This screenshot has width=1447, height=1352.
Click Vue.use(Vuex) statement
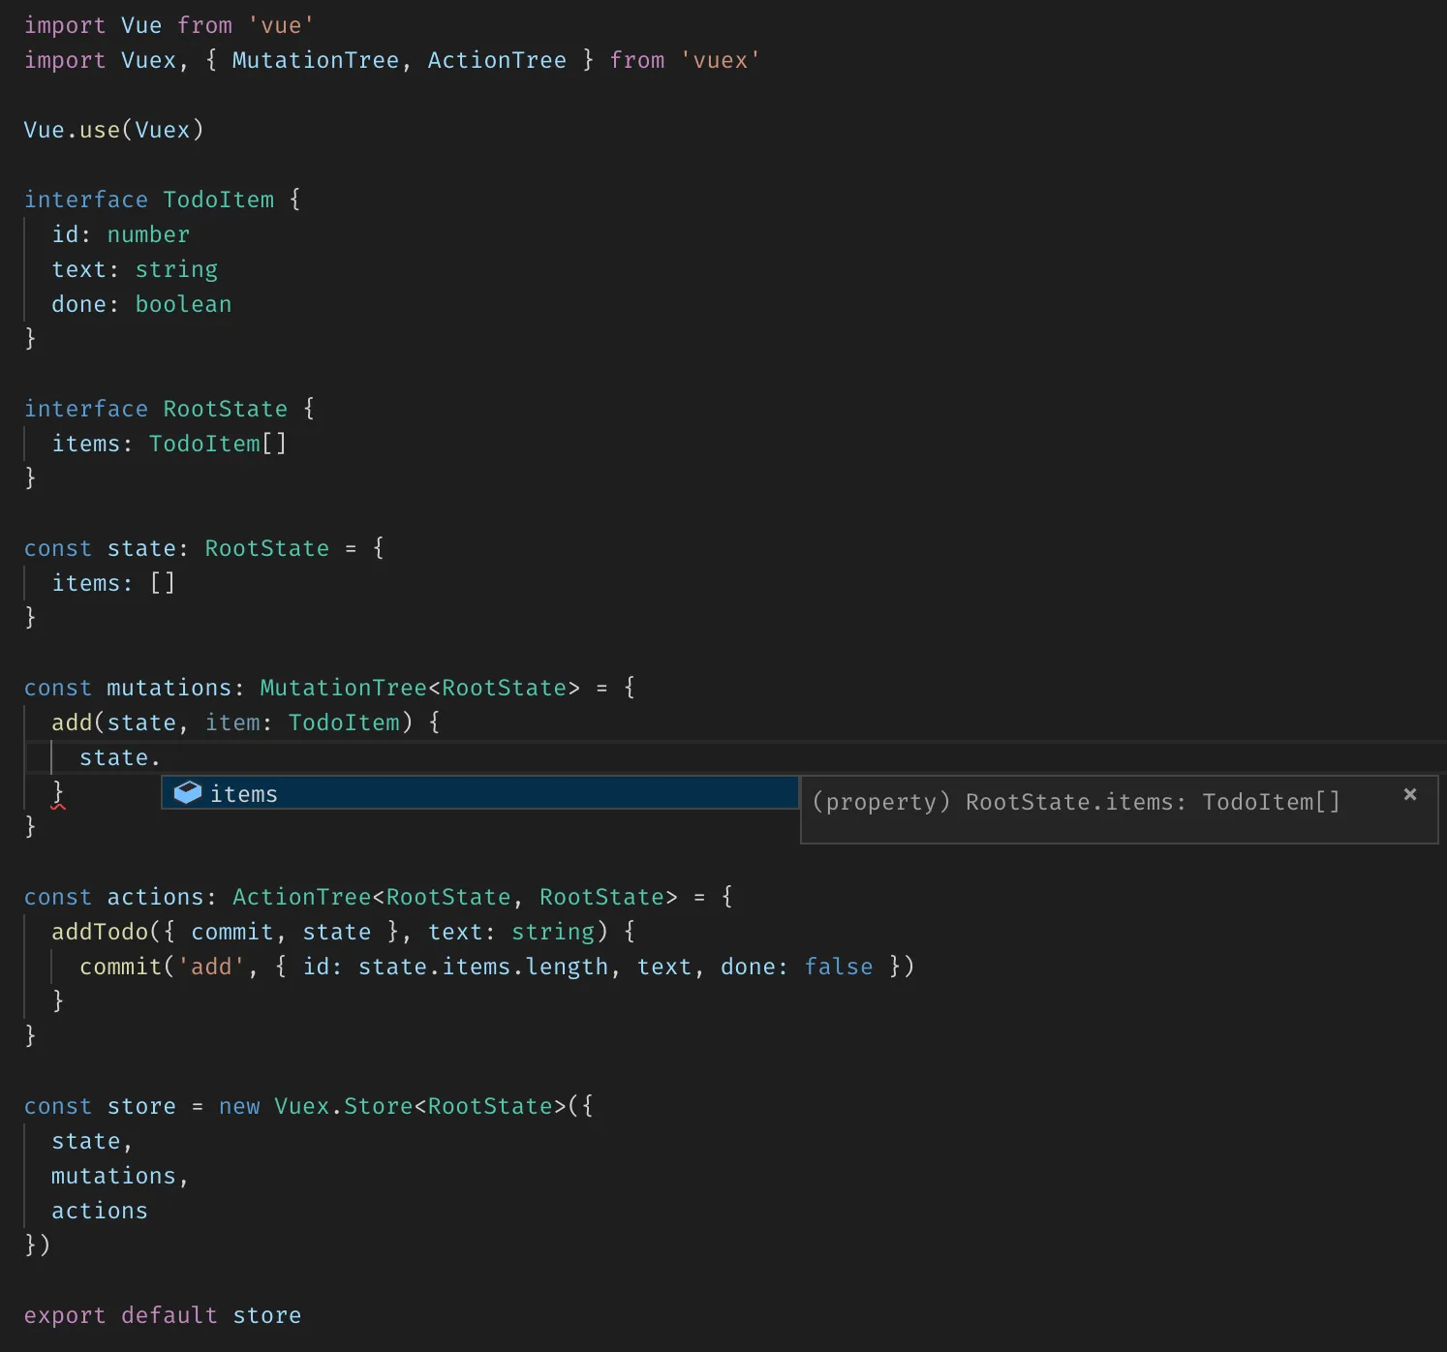(113, 131)
